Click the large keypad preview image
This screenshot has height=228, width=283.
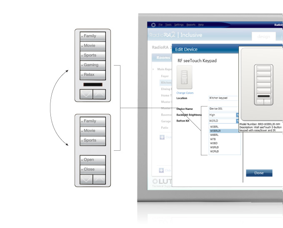tap(262, 84)
